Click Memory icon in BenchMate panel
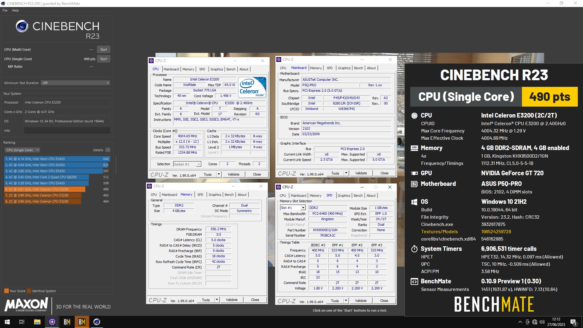 [x=414, y=148]
